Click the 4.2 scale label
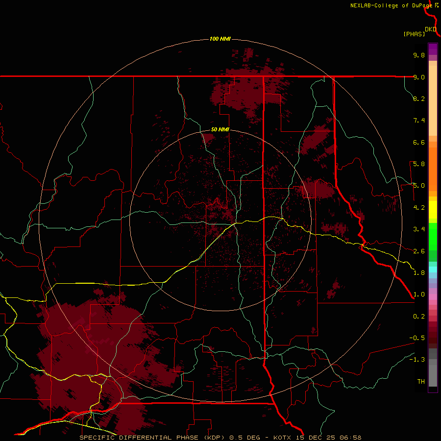This screenshot has width=441, height=441. (419, 208)
